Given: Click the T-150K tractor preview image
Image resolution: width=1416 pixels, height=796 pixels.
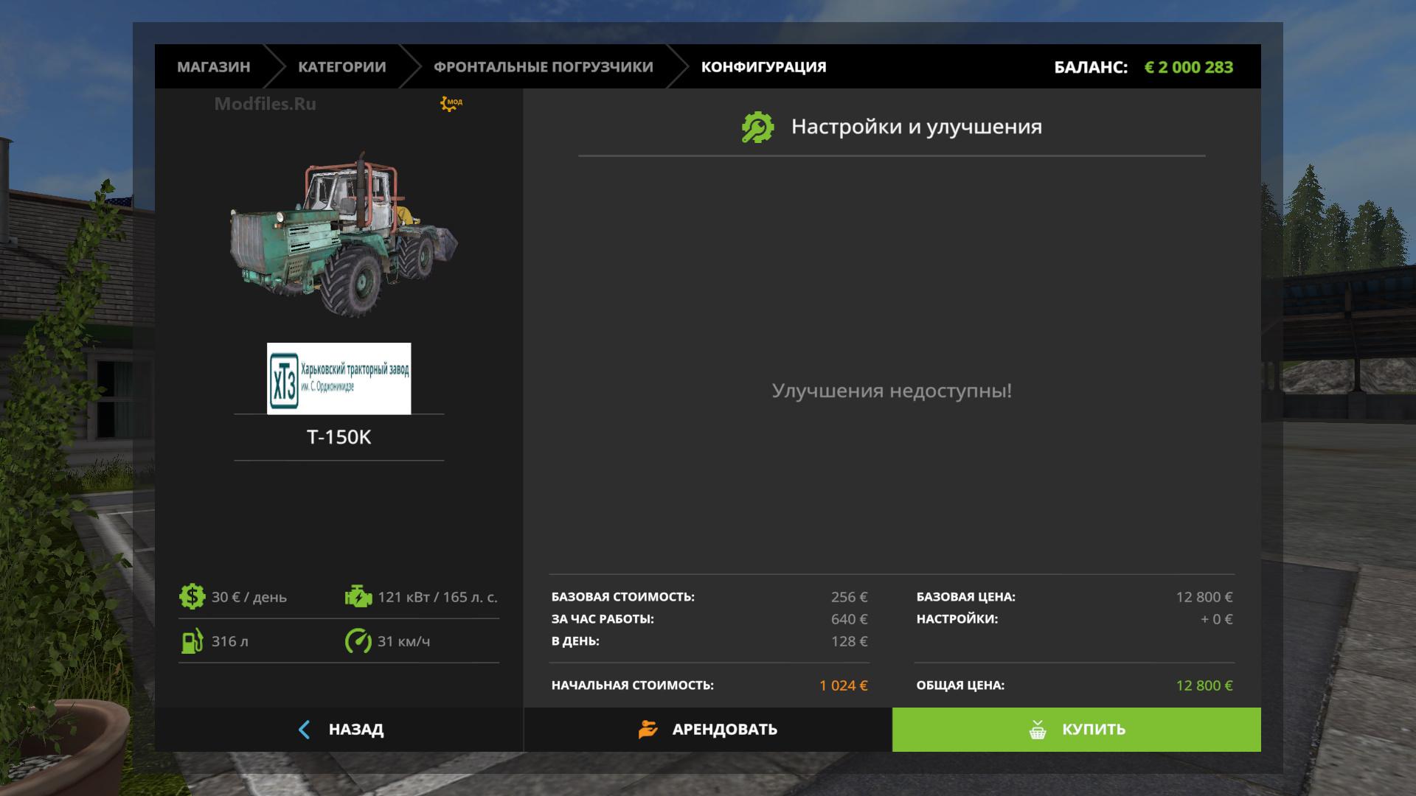Looking at the screenshot, I should coord(343,236).
